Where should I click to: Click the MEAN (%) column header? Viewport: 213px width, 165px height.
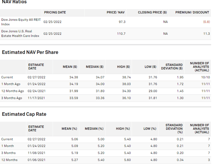pyautogui.click(x=69, y=129)
